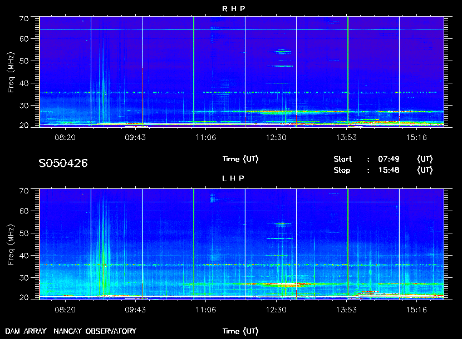The width and height of the screenshot is (462, 339).
Task: Click the "Start" label
Action: click(x=342, y=159)
